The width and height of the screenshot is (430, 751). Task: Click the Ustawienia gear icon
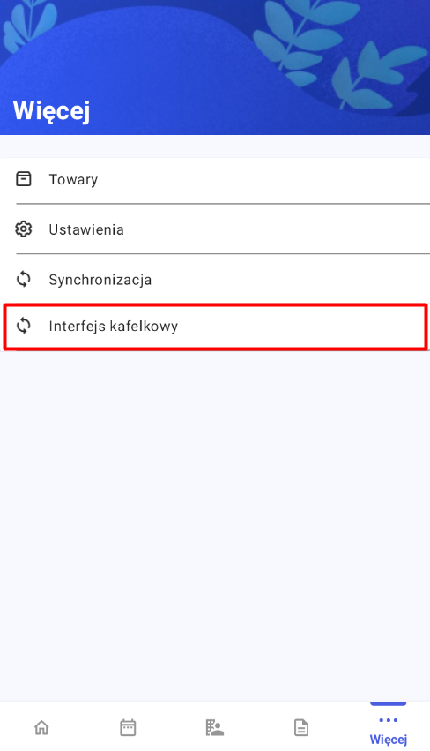24,229
